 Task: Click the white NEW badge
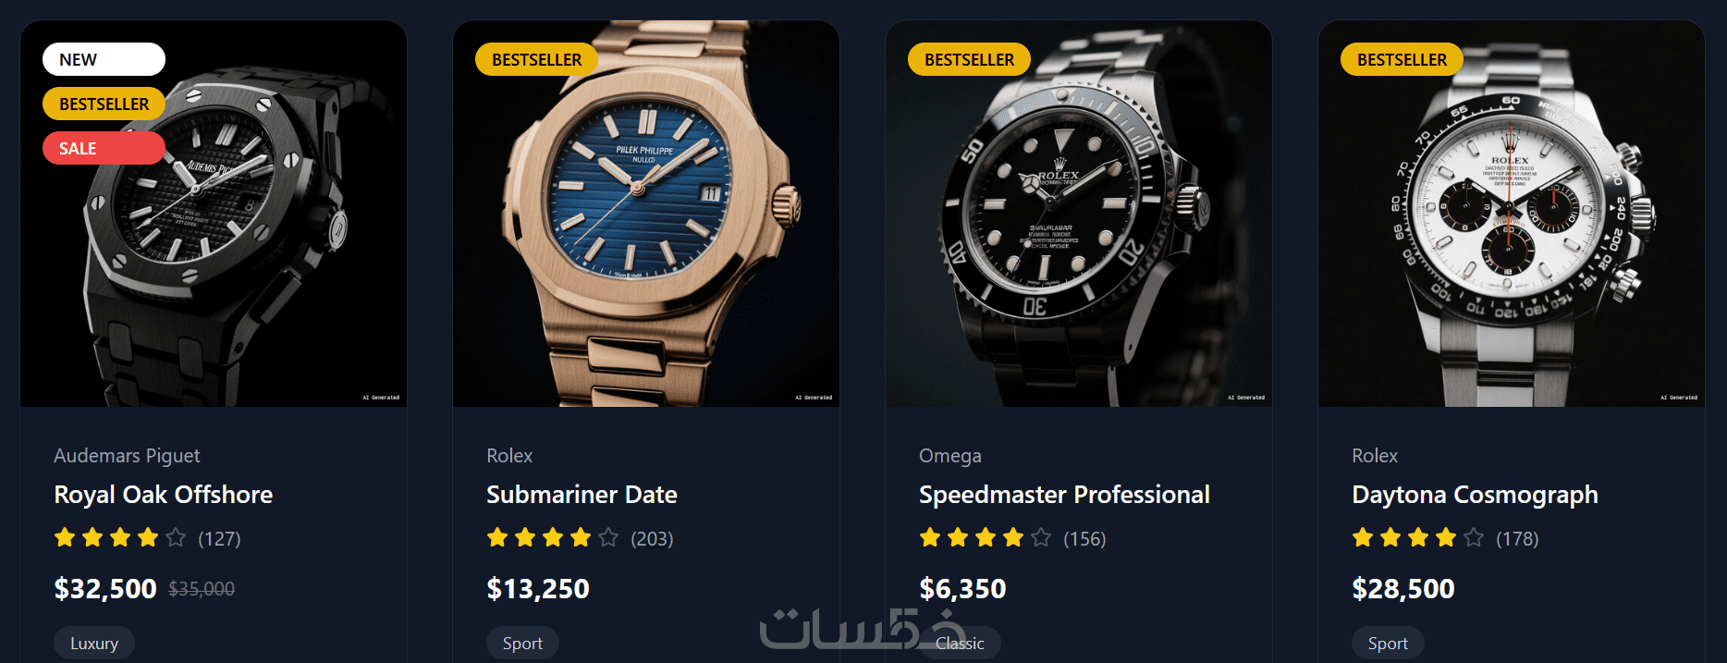(104, 59)
